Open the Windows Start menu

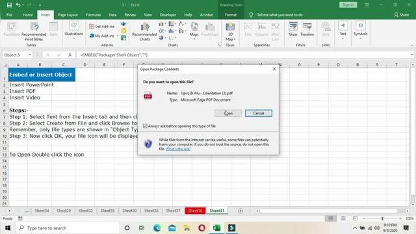pyautogui.click(x=8, y=228)
